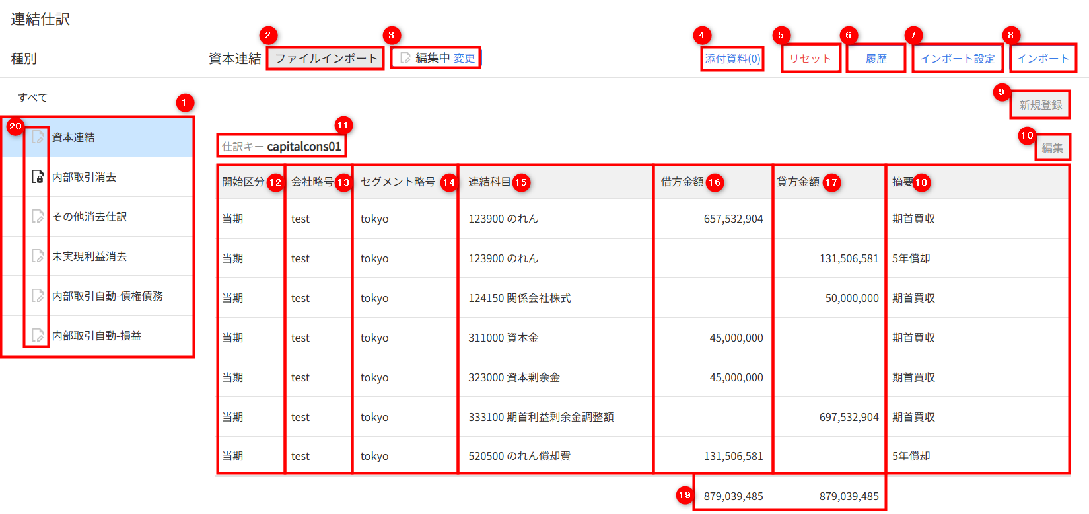
Task: Click the locked document icon beside 内部取引消去
Action: click(38, 177)
